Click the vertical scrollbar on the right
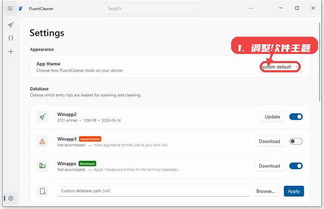Viewport: 324px width, 209px height. point(320,62)
